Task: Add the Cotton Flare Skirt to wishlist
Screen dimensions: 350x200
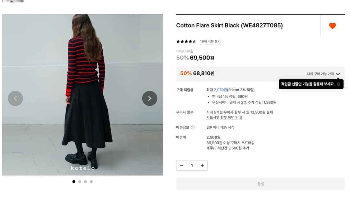Action: [332, 26]
